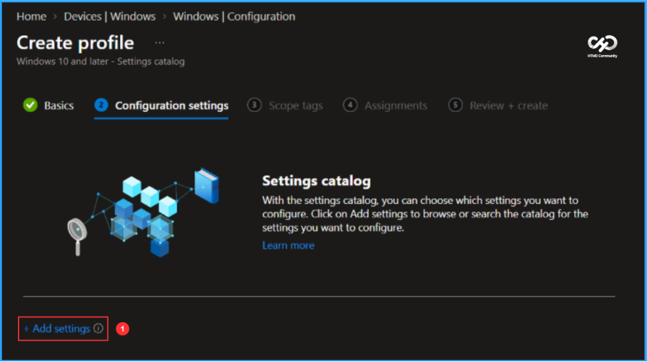Open Devices | Windows breadcrumb

tap(110, 17)
